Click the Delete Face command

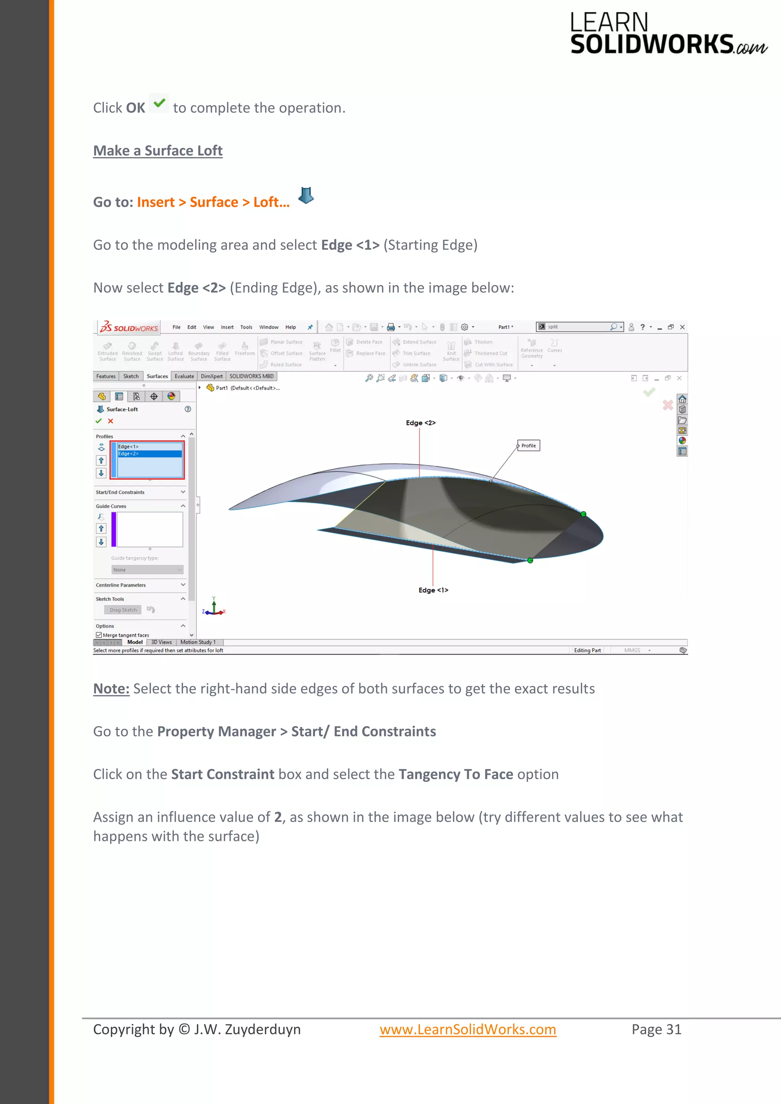[x=365, y=342]
